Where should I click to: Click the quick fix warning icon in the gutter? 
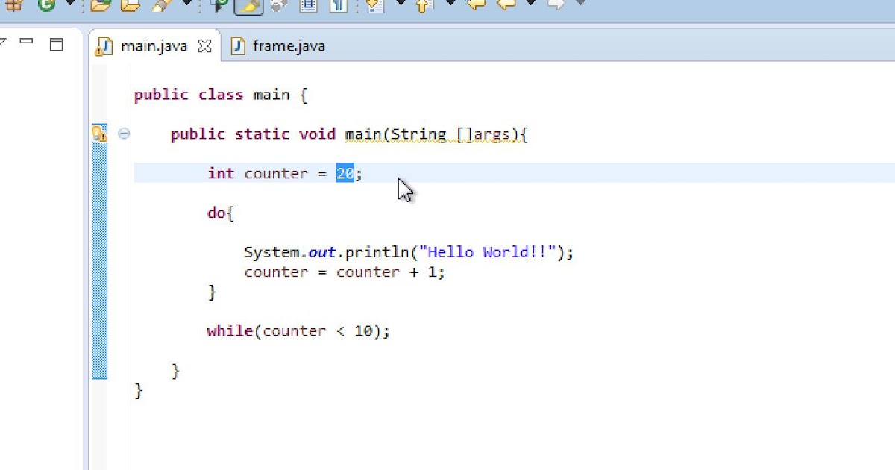(99, 133)
